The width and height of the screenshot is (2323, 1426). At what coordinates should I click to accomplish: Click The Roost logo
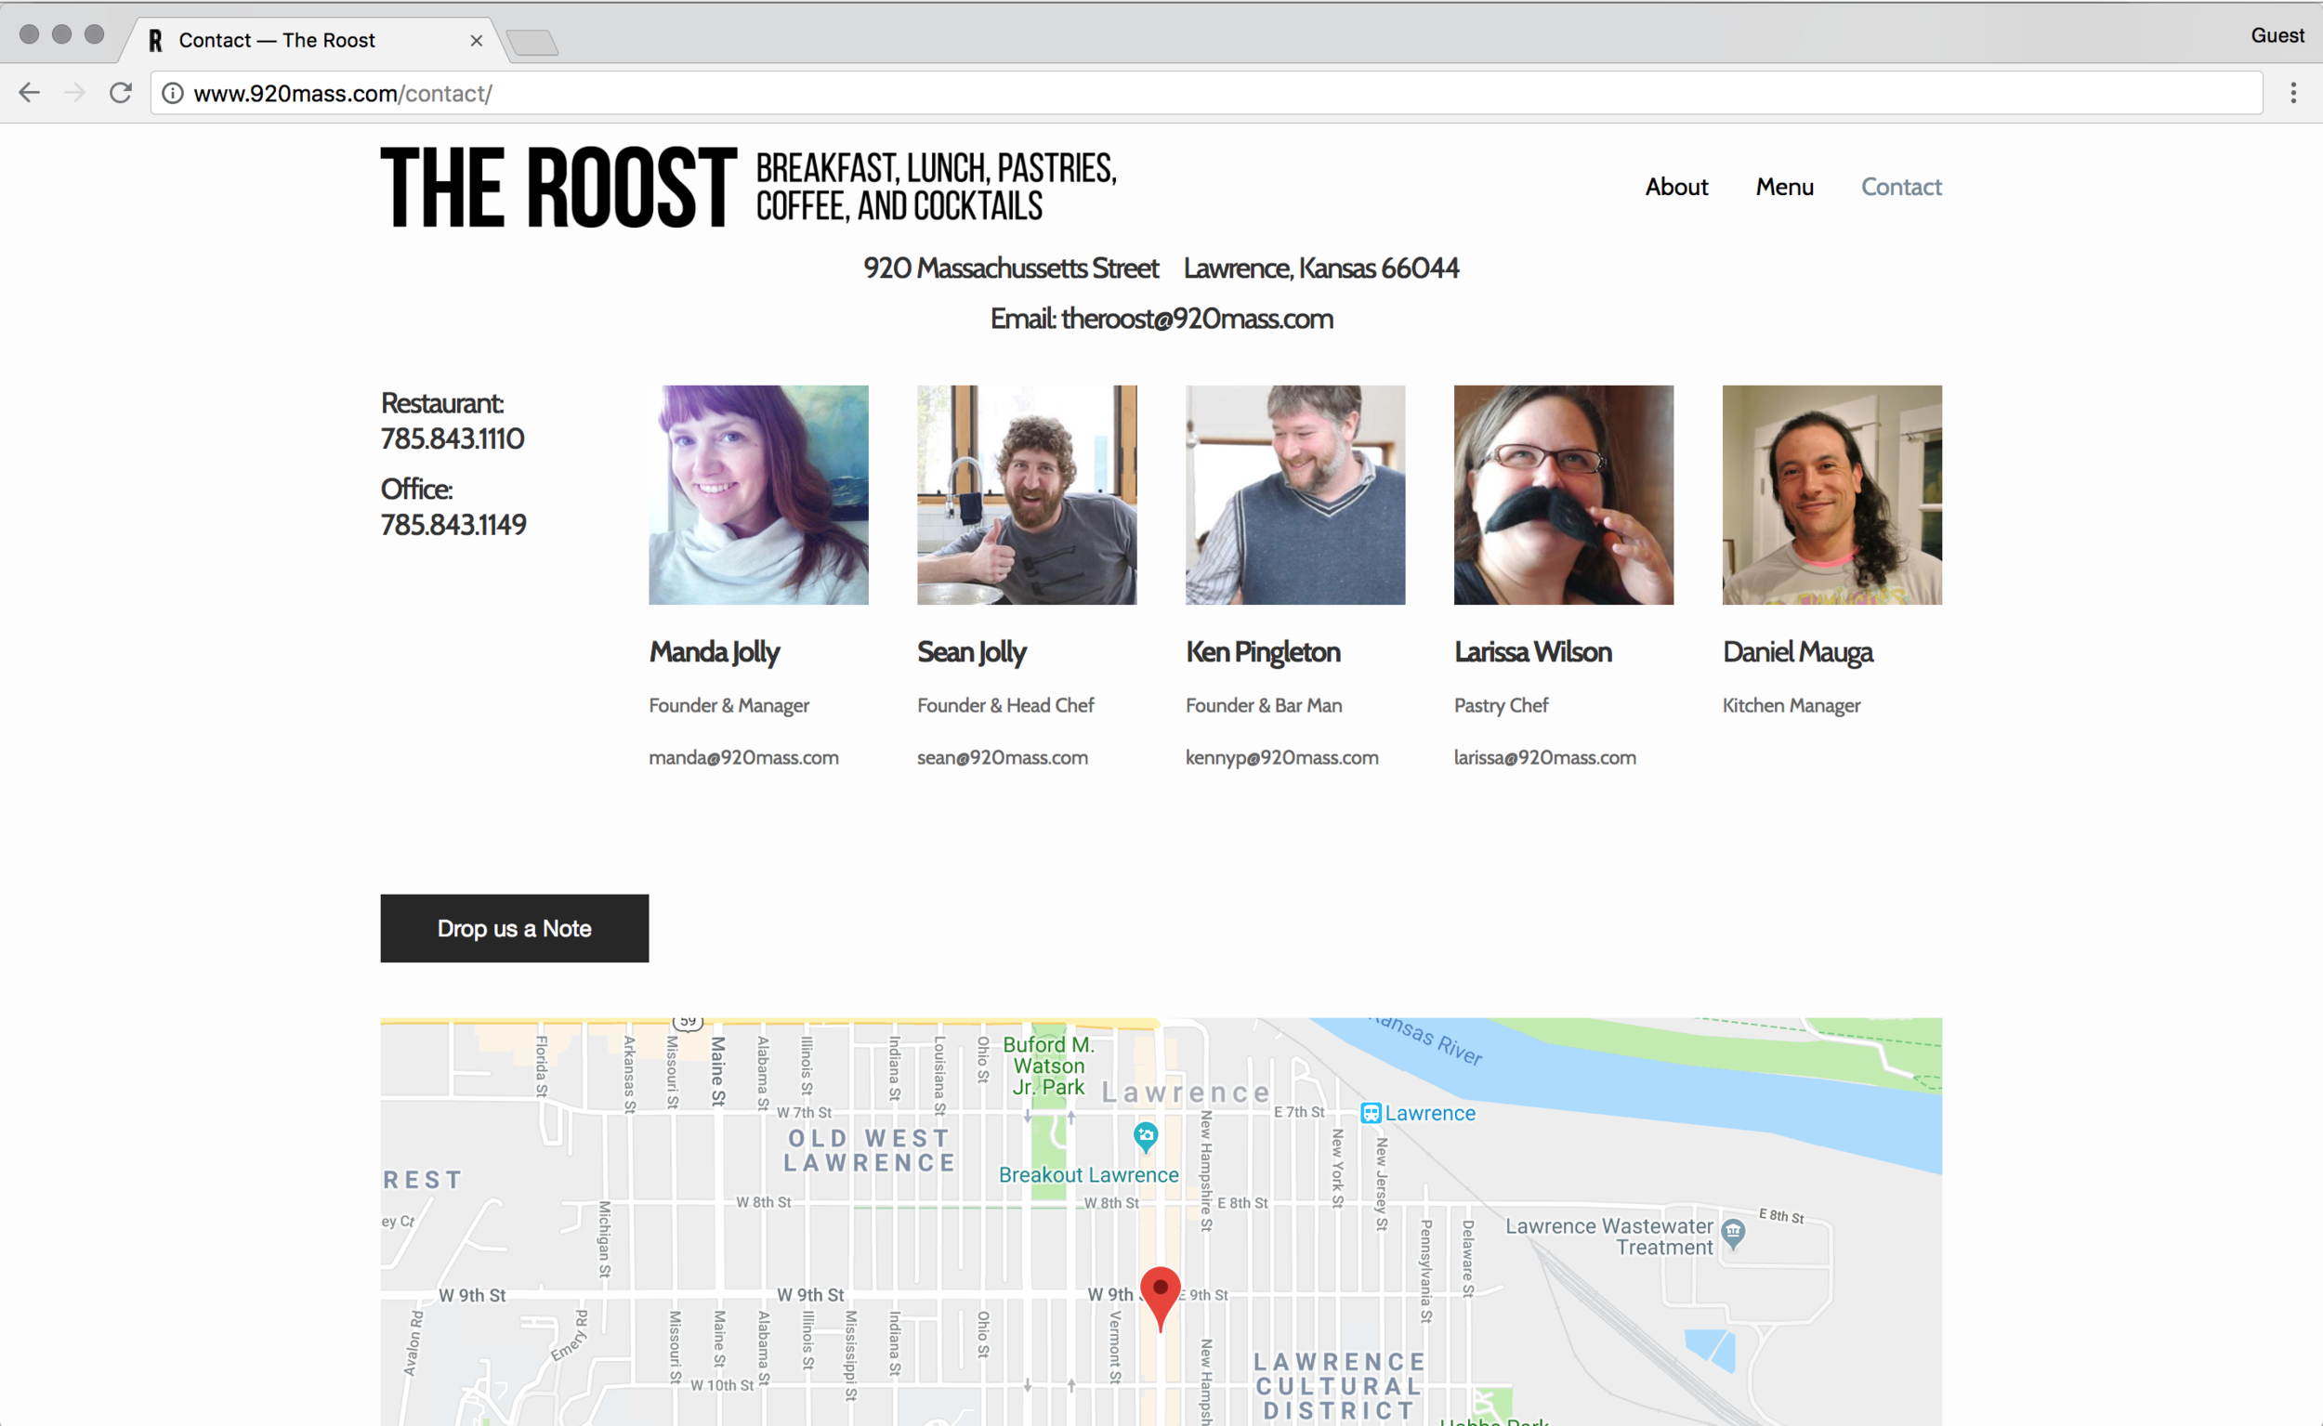pyautogui.click(x=749, y=187)
